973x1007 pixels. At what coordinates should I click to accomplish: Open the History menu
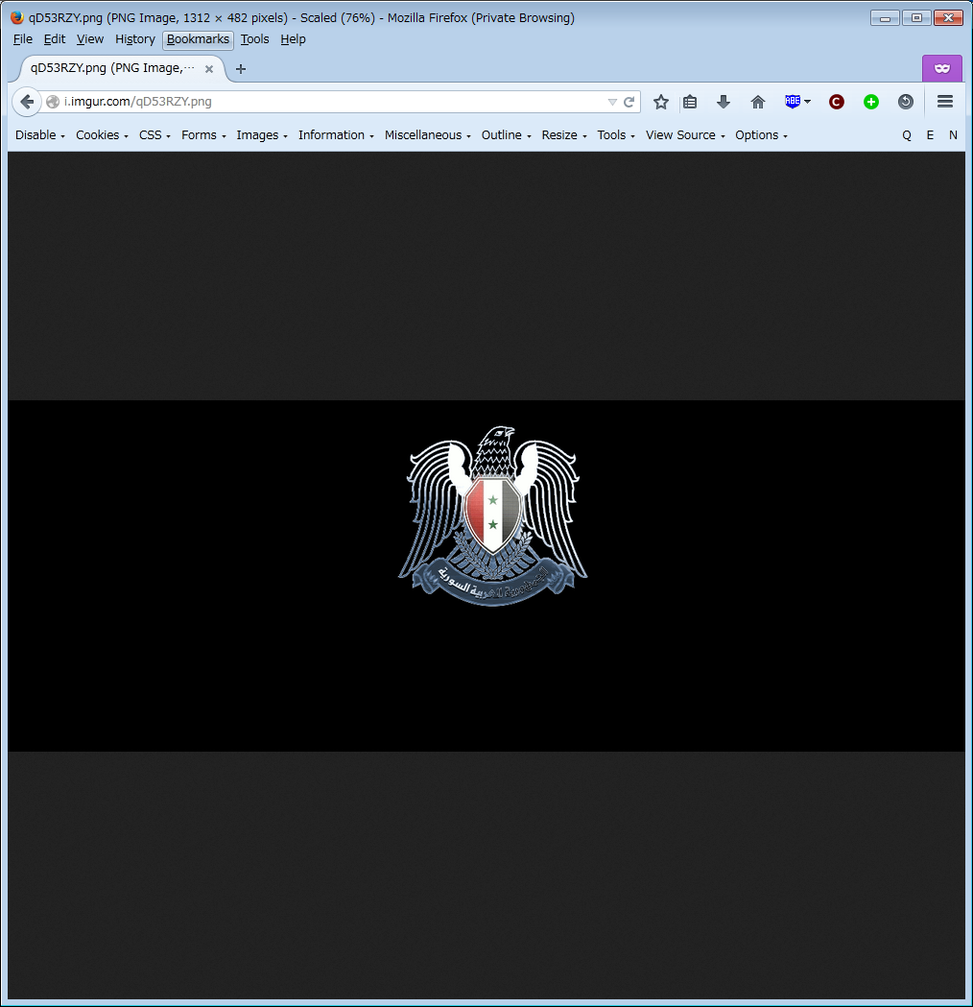(x=134, y=39)
